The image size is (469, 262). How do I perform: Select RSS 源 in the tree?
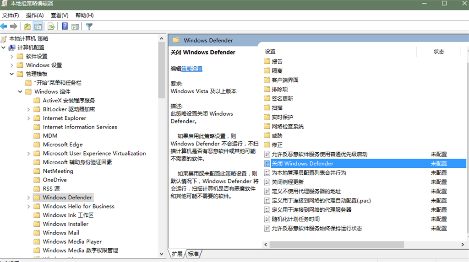[51, 189]
